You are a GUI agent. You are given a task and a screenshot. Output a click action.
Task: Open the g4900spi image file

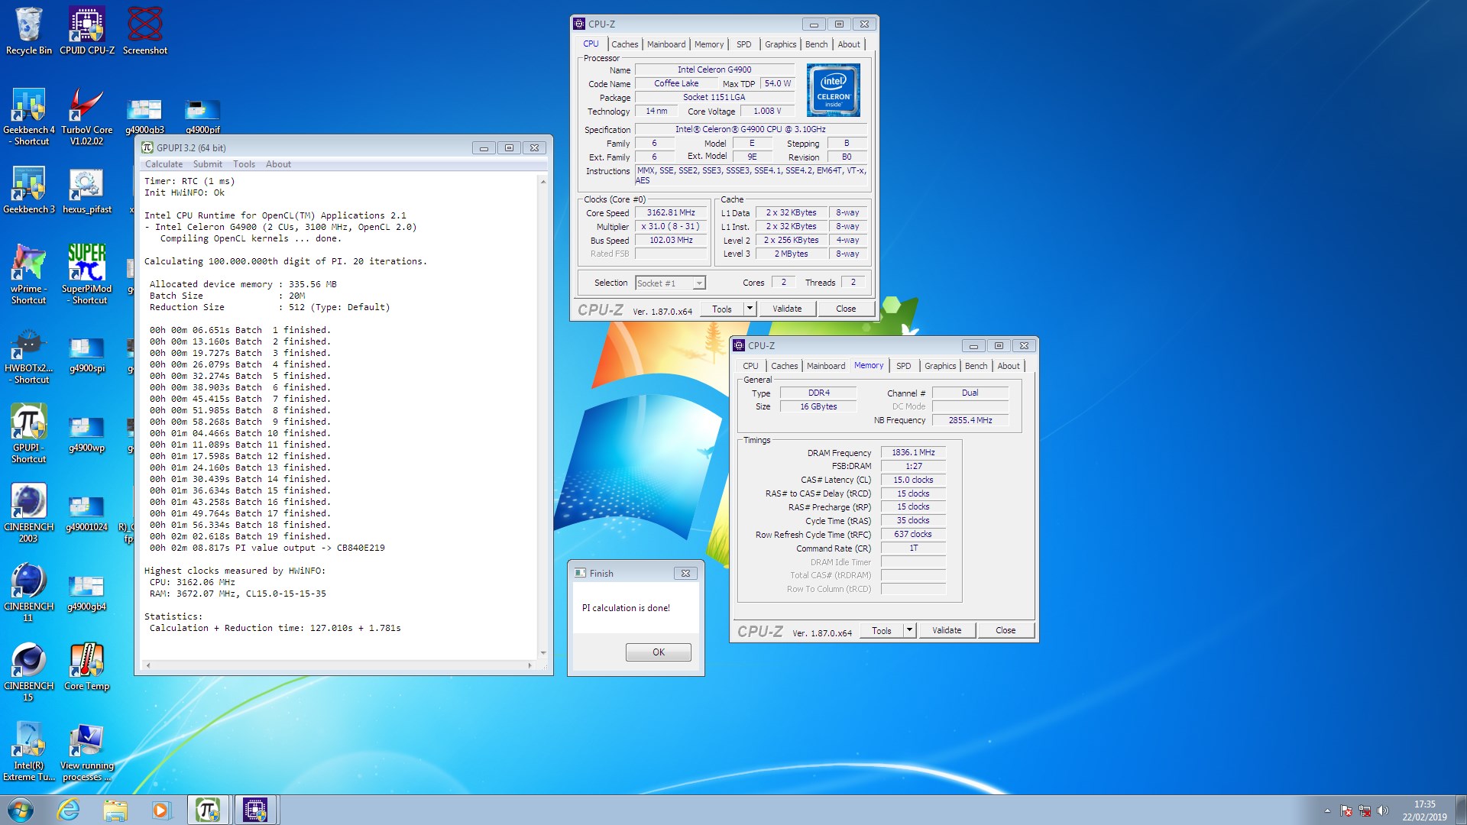point(87,354)
